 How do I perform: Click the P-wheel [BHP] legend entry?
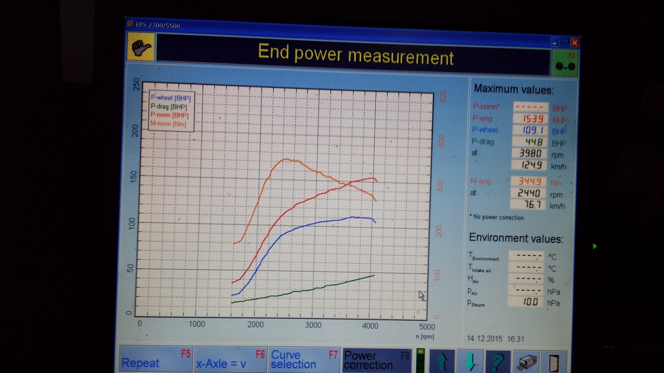(171, 98)
